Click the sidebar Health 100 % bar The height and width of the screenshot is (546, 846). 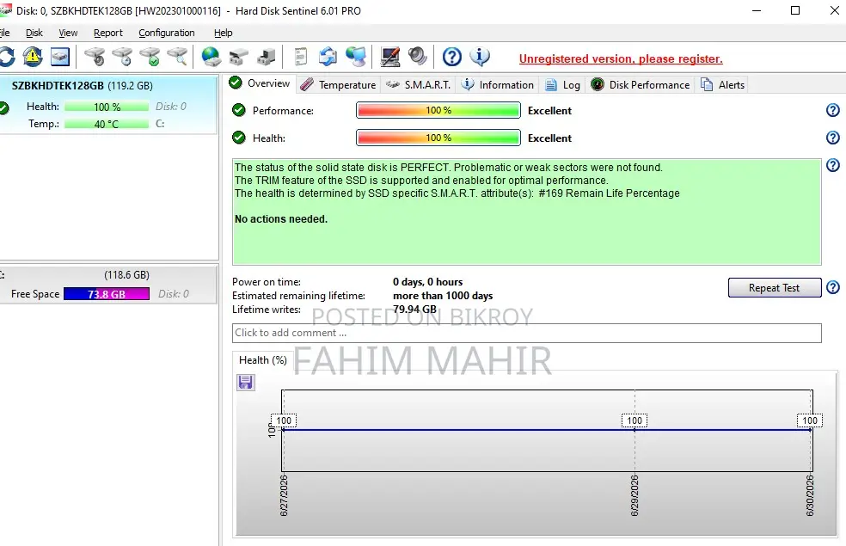tap(107, 107)
